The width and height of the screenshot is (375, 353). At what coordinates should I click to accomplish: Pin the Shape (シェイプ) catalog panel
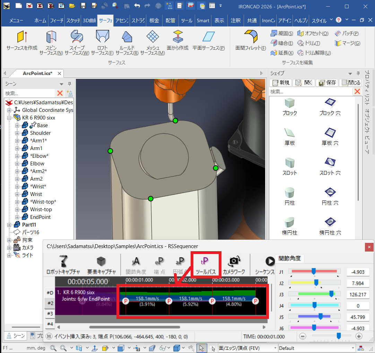pyautogui.click(x=358, y=73)
